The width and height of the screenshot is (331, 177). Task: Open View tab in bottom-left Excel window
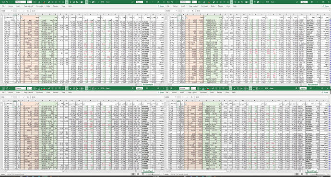tap(63, 93)
